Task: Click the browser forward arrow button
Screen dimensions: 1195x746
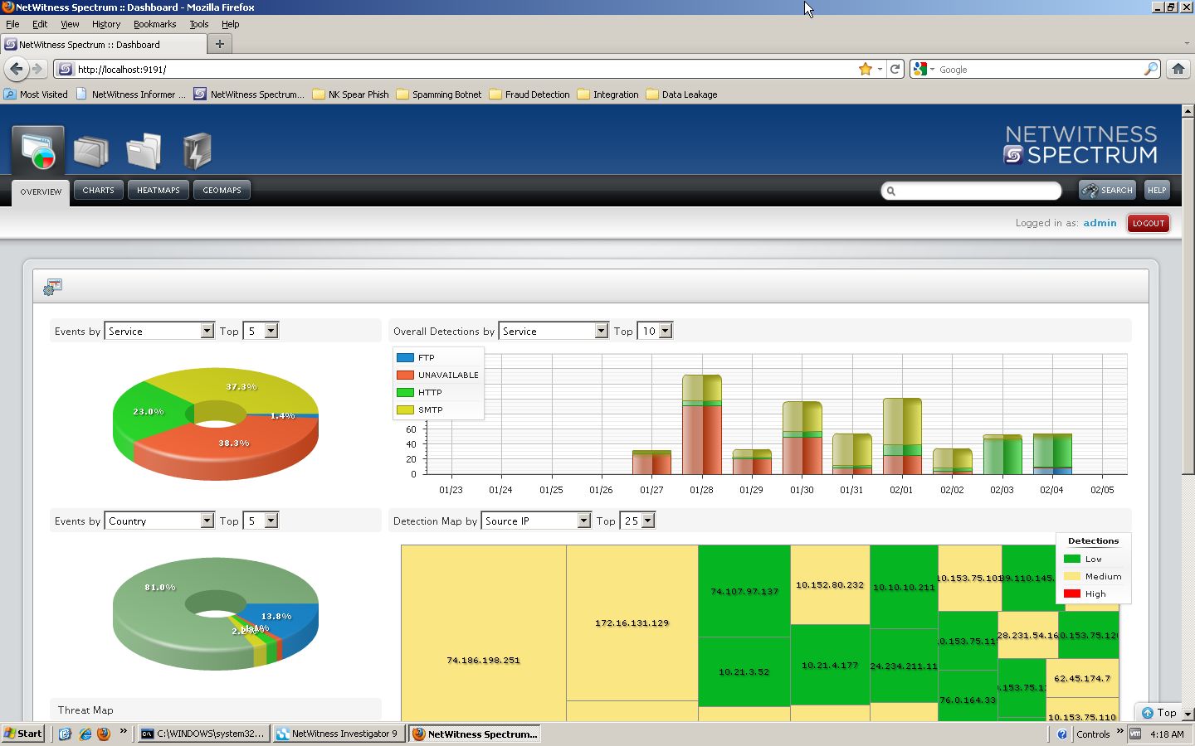Action: click(x=37, y=69)
